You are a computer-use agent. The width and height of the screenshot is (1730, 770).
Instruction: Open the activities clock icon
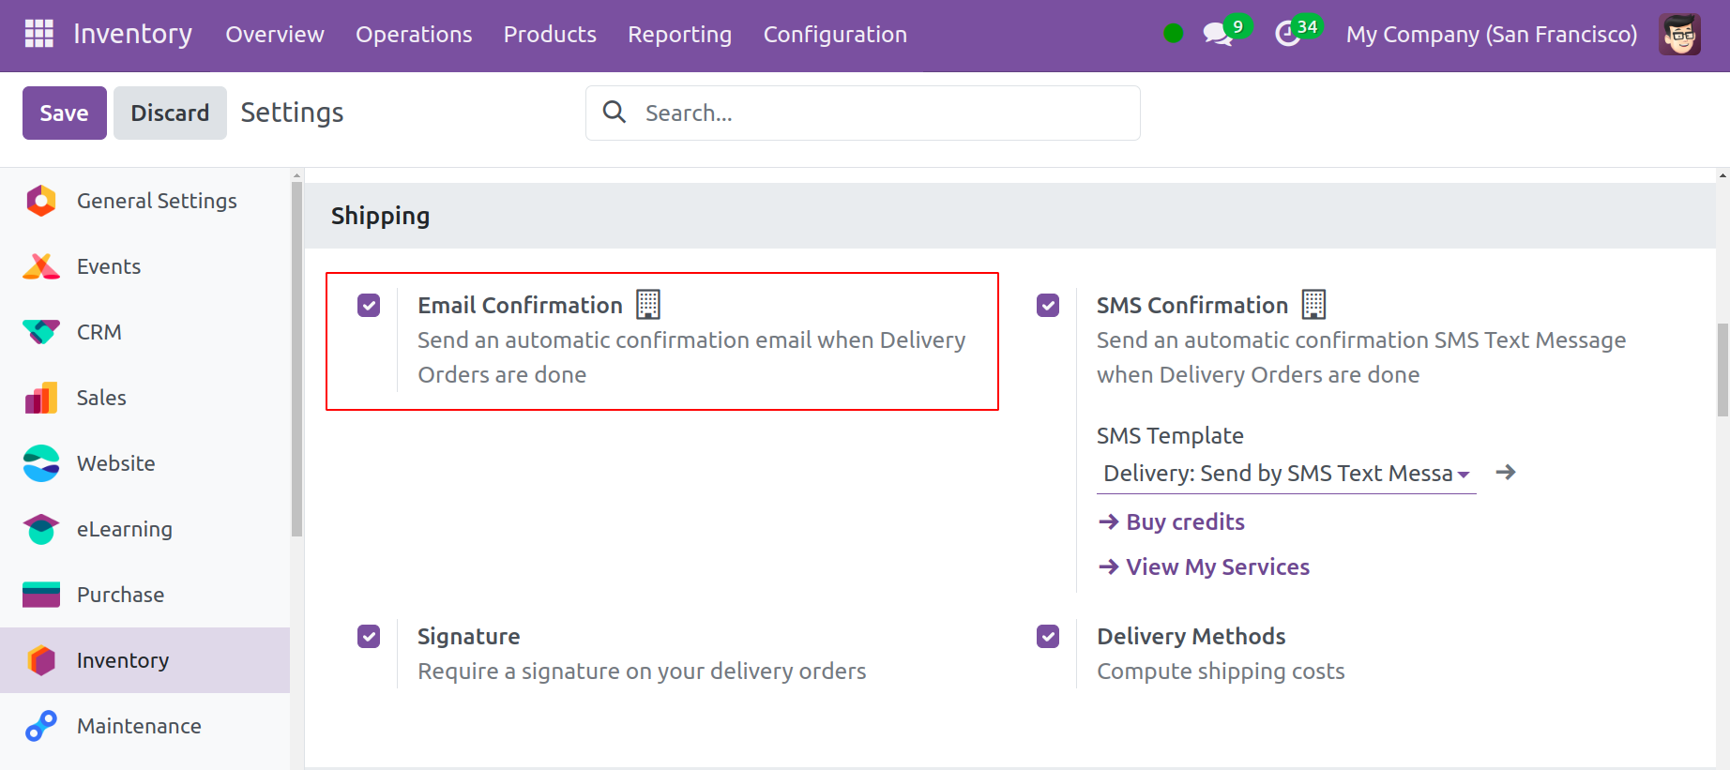click(1287, 35)
